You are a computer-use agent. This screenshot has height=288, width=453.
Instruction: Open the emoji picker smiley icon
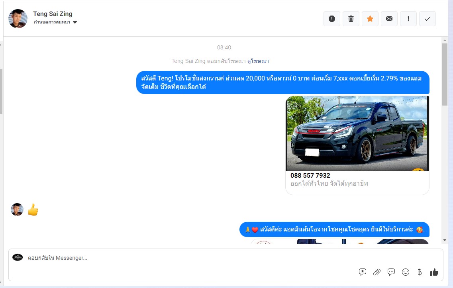(x=406, y=272)
